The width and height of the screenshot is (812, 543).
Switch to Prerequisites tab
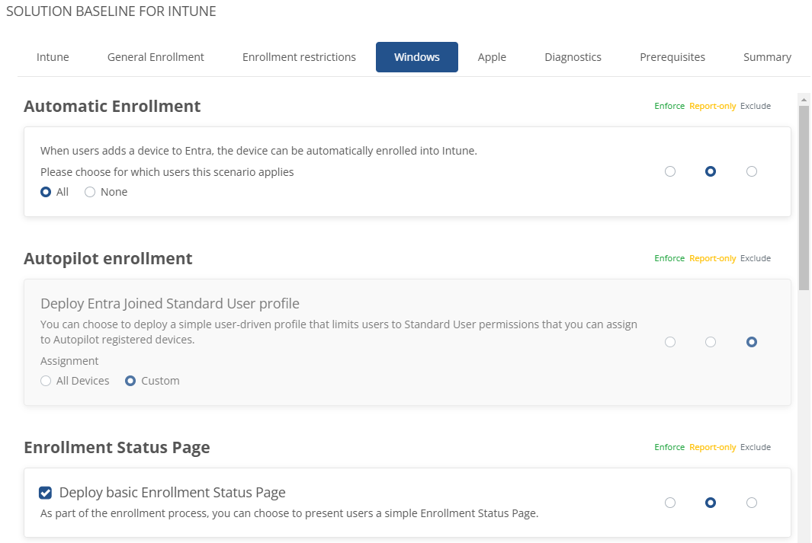(672, 57)
